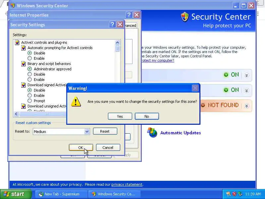This screenshot has width=265, height=199.
Task: Click icon beside Automatic prompting for ActiveX controls
Action: (24, 48)
